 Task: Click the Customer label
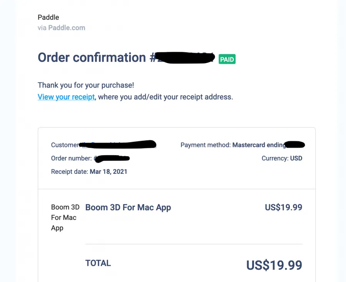[x=65, y=145]
